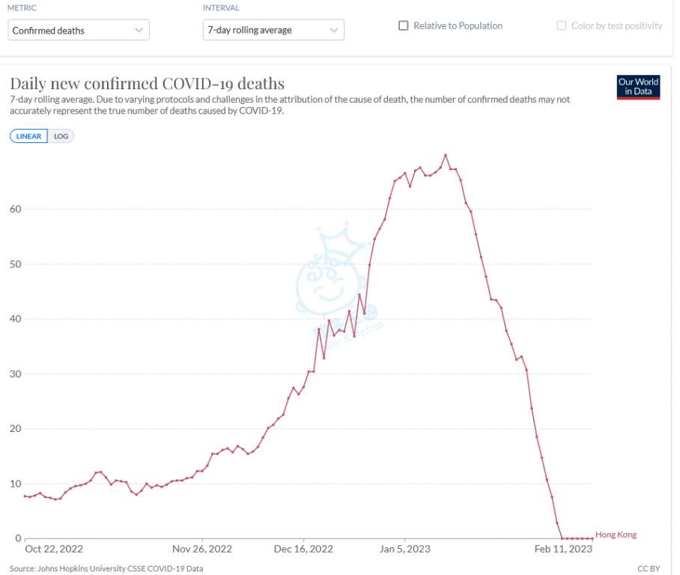This screenshot has width=680, height=575.
Task: Click the Hong Kong series label
Action: click(616, 535)
